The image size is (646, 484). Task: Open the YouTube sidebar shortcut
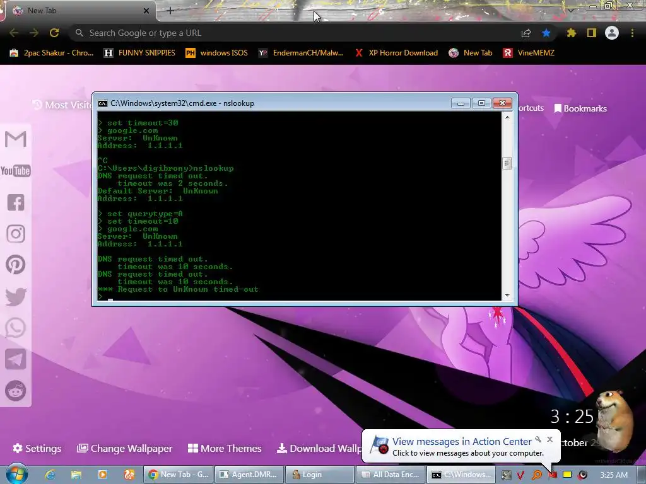(x=16, y=171)
